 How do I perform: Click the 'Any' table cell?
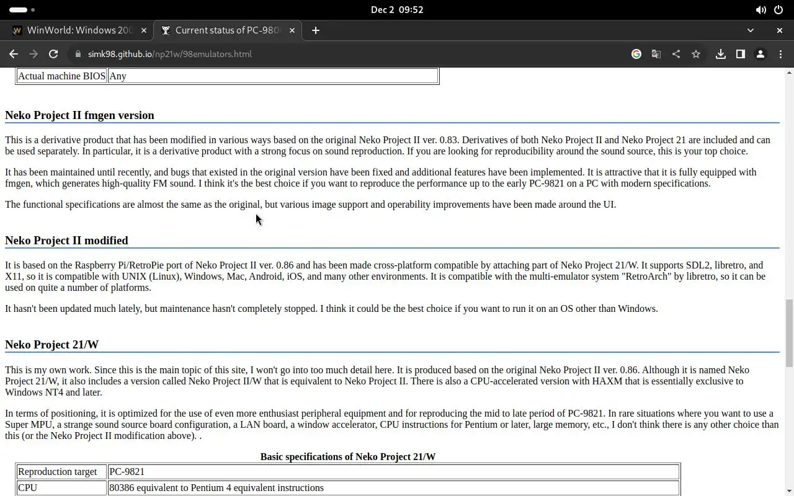(x=273, y=76)
